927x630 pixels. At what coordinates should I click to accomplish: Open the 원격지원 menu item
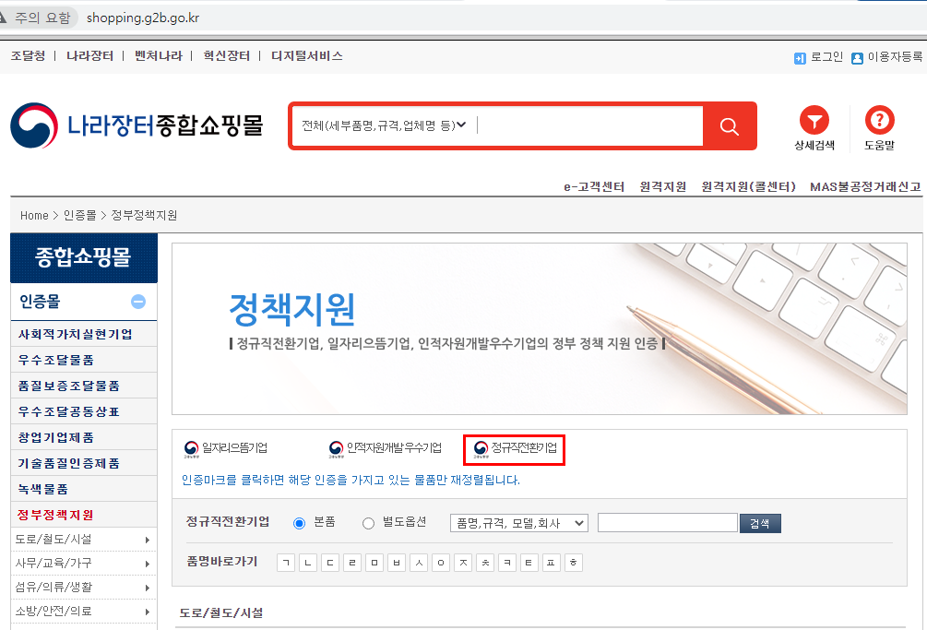[x=662, y=186]
